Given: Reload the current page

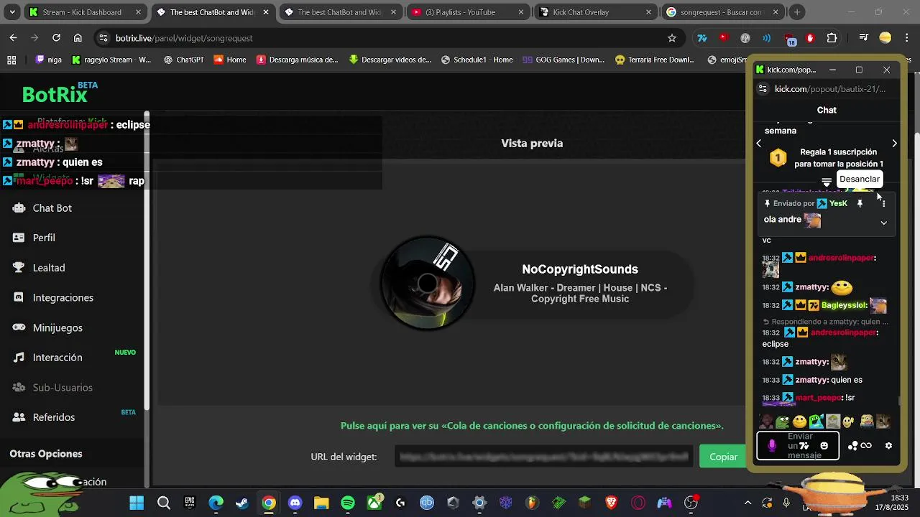Looking at the screenshot, I should pos(56,38).
